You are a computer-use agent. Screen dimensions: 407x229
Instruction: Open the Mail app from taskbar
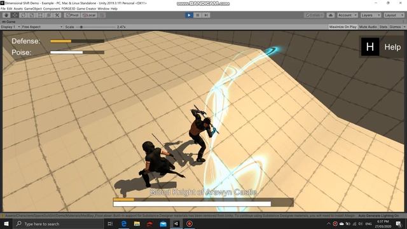pos(163,223)
